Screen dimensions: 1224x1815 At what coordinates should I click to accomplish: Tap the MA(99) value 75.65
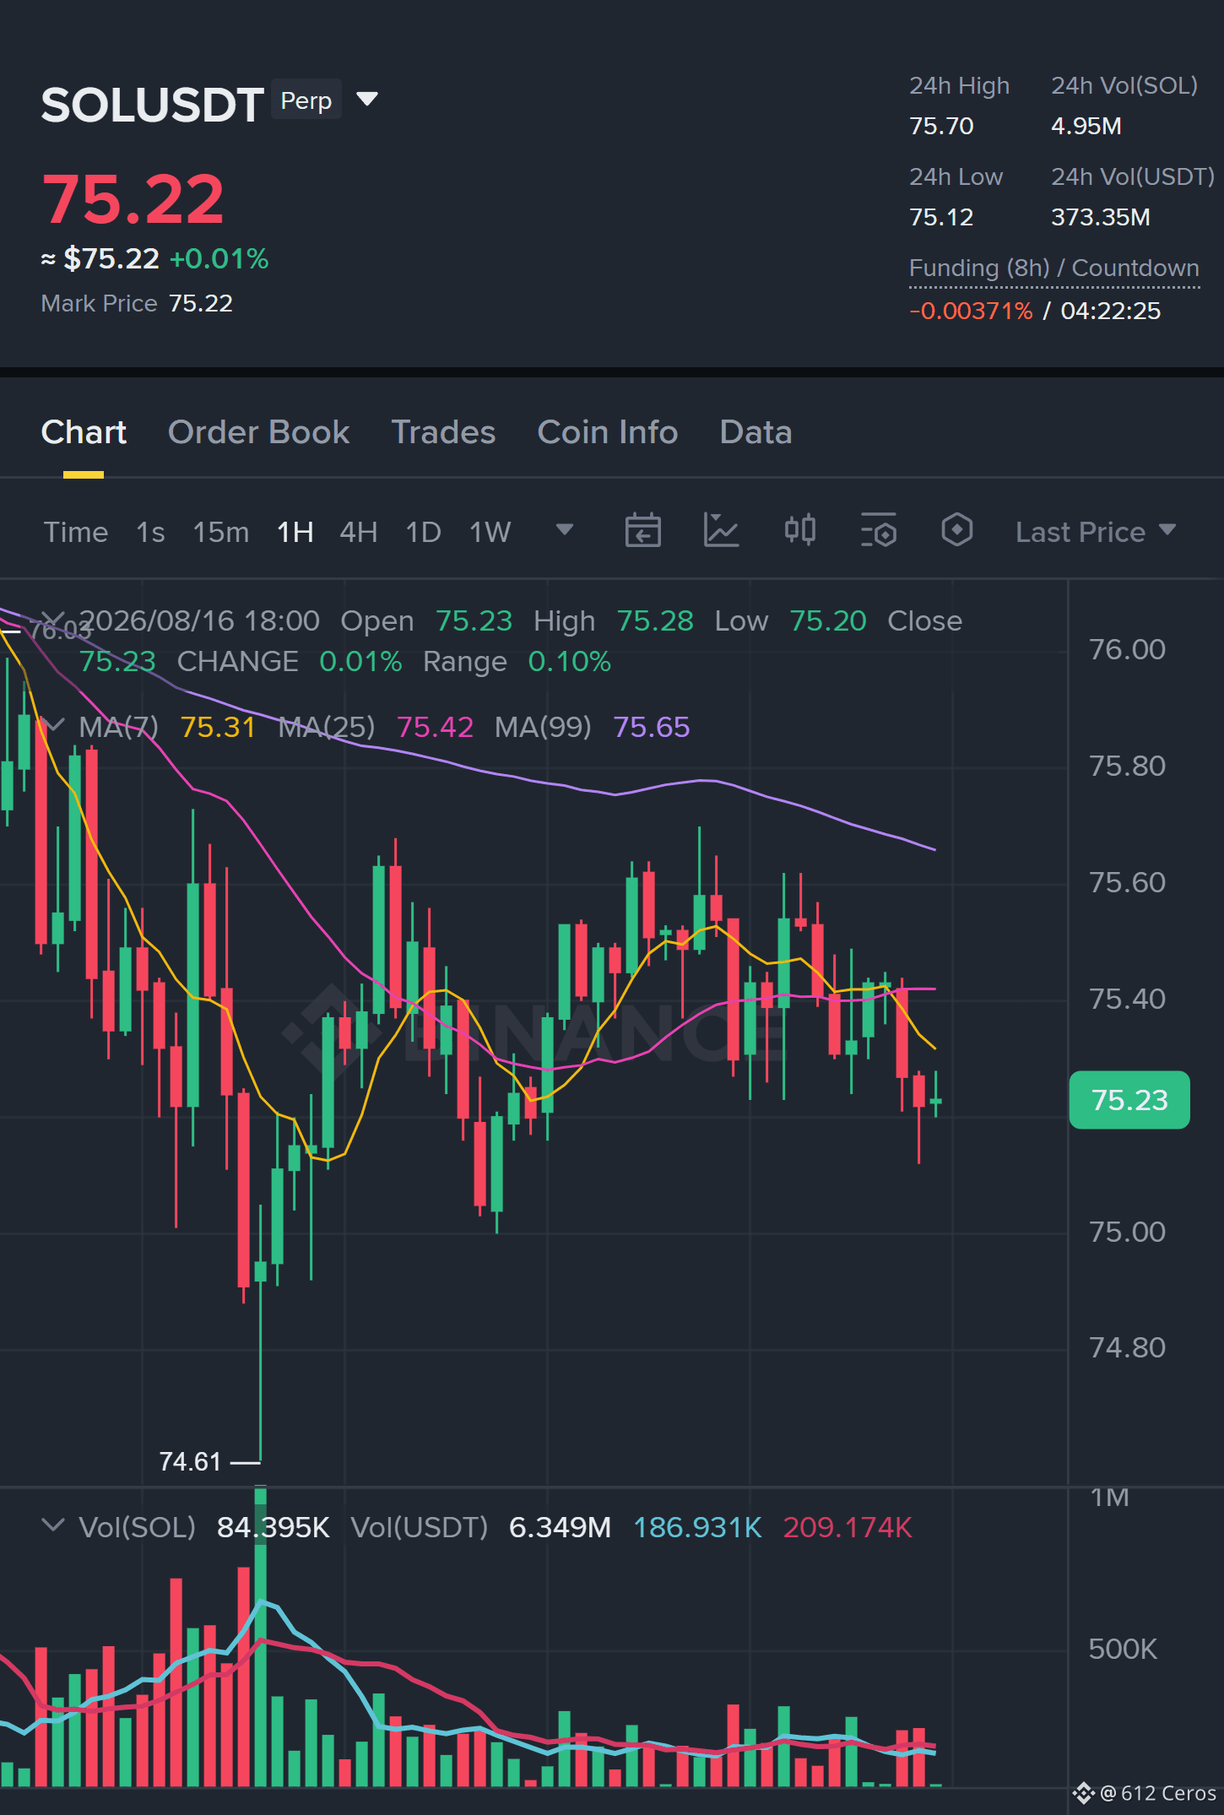[652, 727]
